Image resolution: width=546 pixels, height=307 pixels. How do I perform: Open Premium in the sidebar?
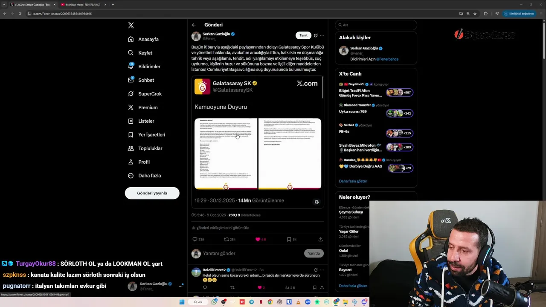[142, 107]
